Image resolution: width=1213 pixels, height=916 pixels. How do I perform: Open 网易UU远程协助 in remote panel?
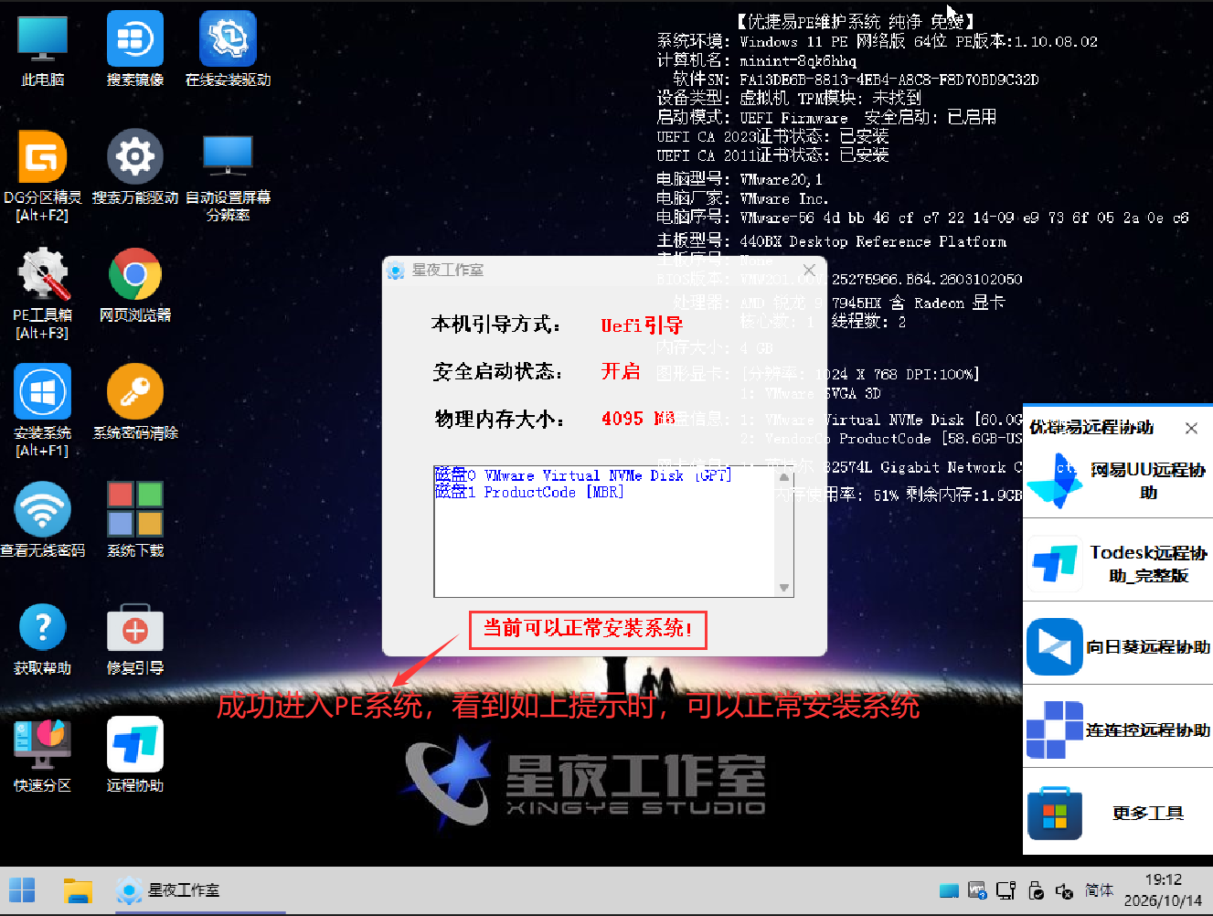point(1118,481)
